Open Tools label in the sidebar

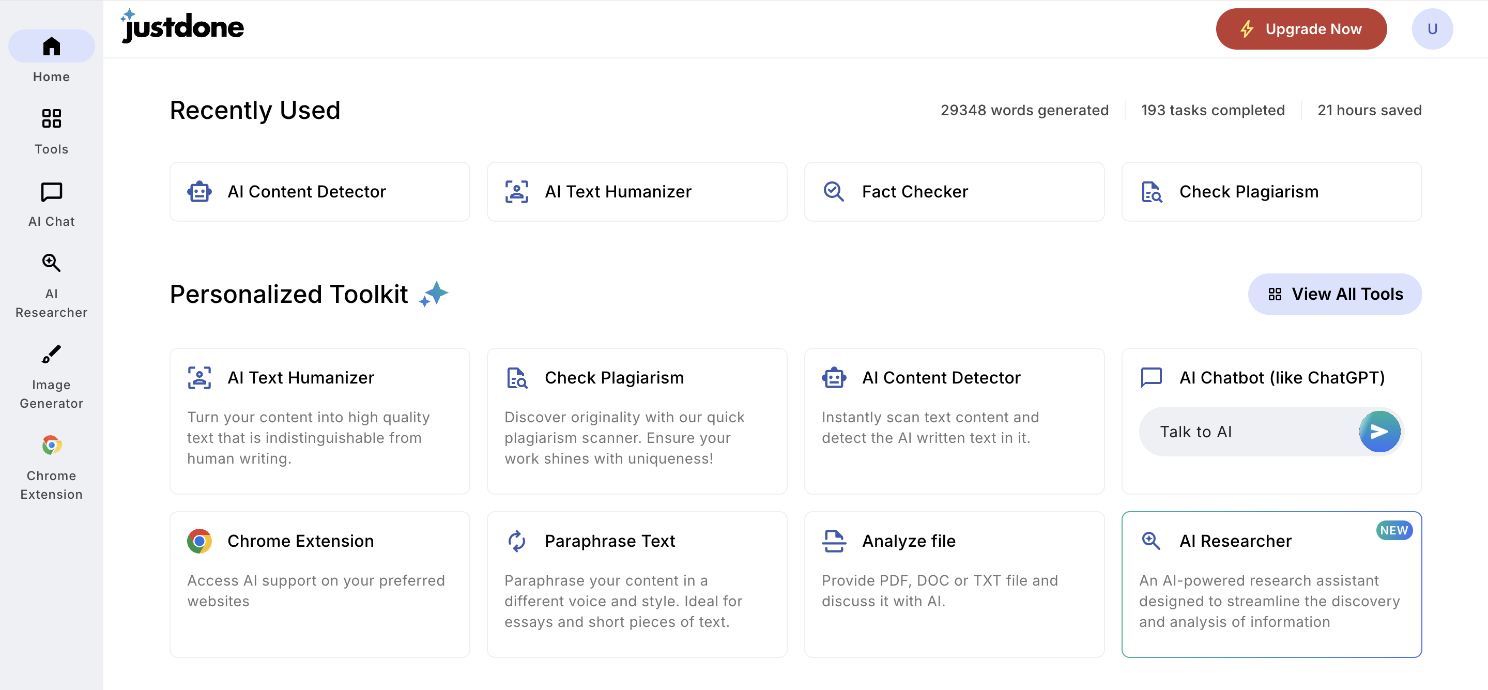pos(51,149)
